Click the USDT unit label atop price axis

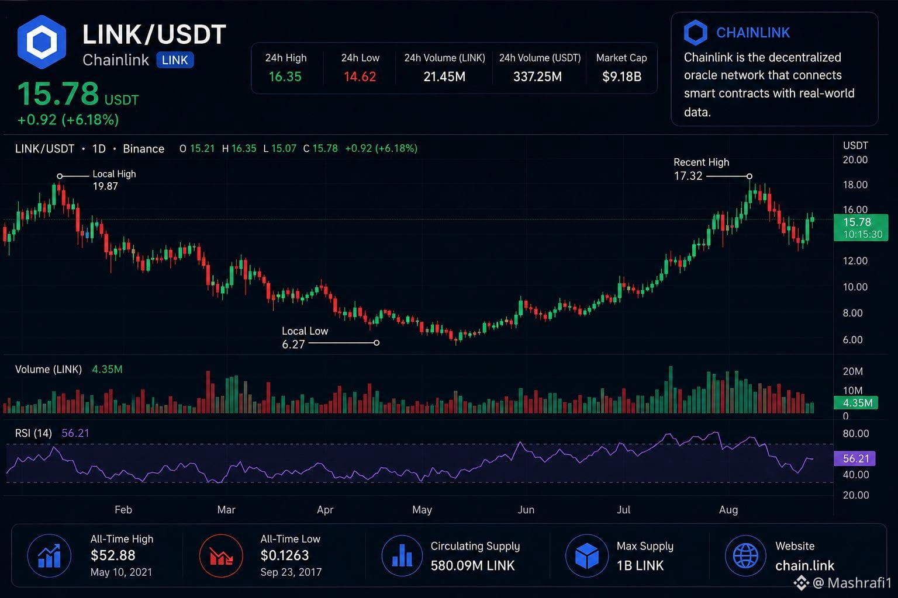point(855,145)
